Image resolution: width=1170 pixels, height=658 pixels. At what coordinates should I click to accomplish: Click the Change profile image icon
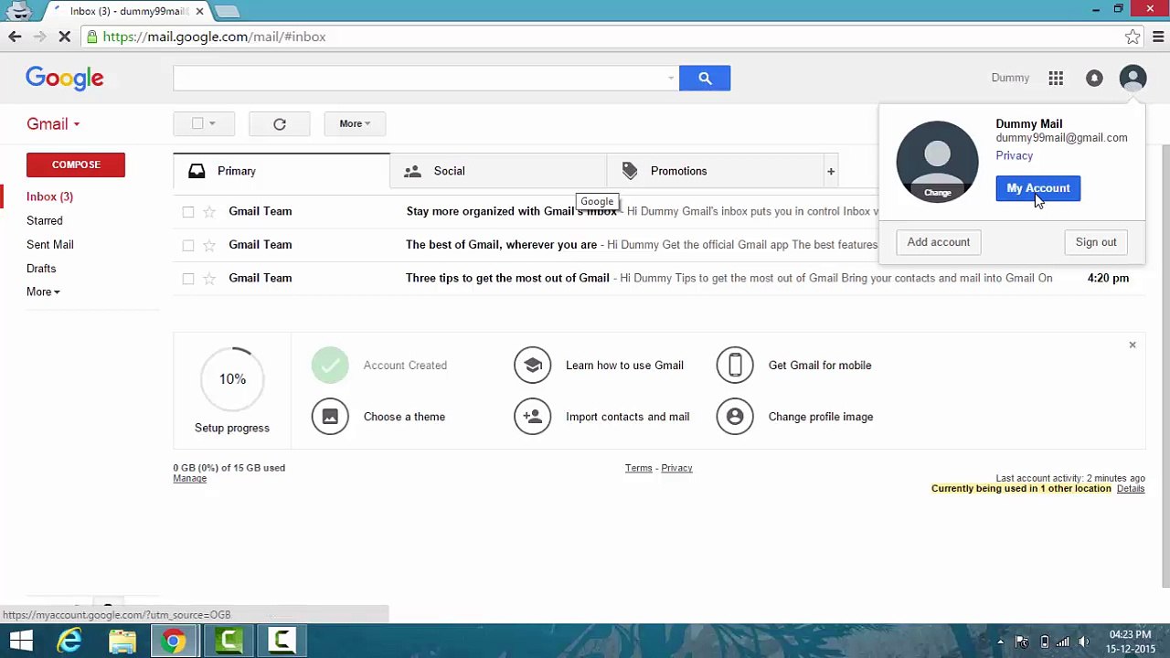coord(735,417)
